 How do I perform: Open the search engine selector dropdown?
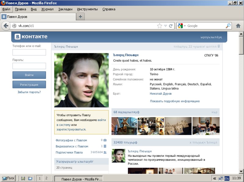click(x=185, y=26)
